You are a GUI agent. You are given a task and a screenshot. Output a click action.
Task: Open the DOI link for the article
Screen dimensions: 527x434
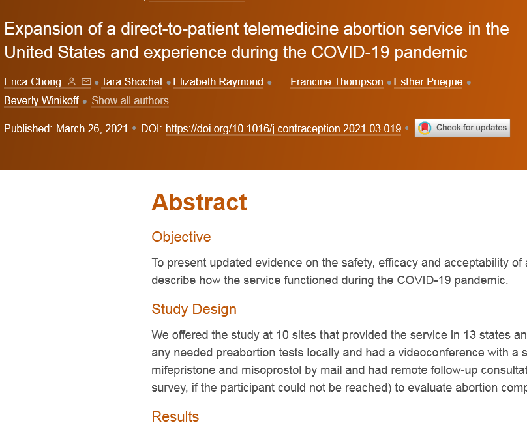[x=283, y=129]
